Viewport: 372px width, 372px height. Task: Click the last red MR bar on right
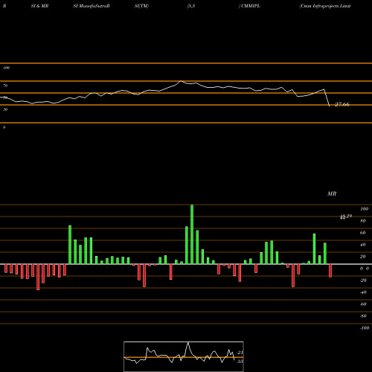coord(330,271)
